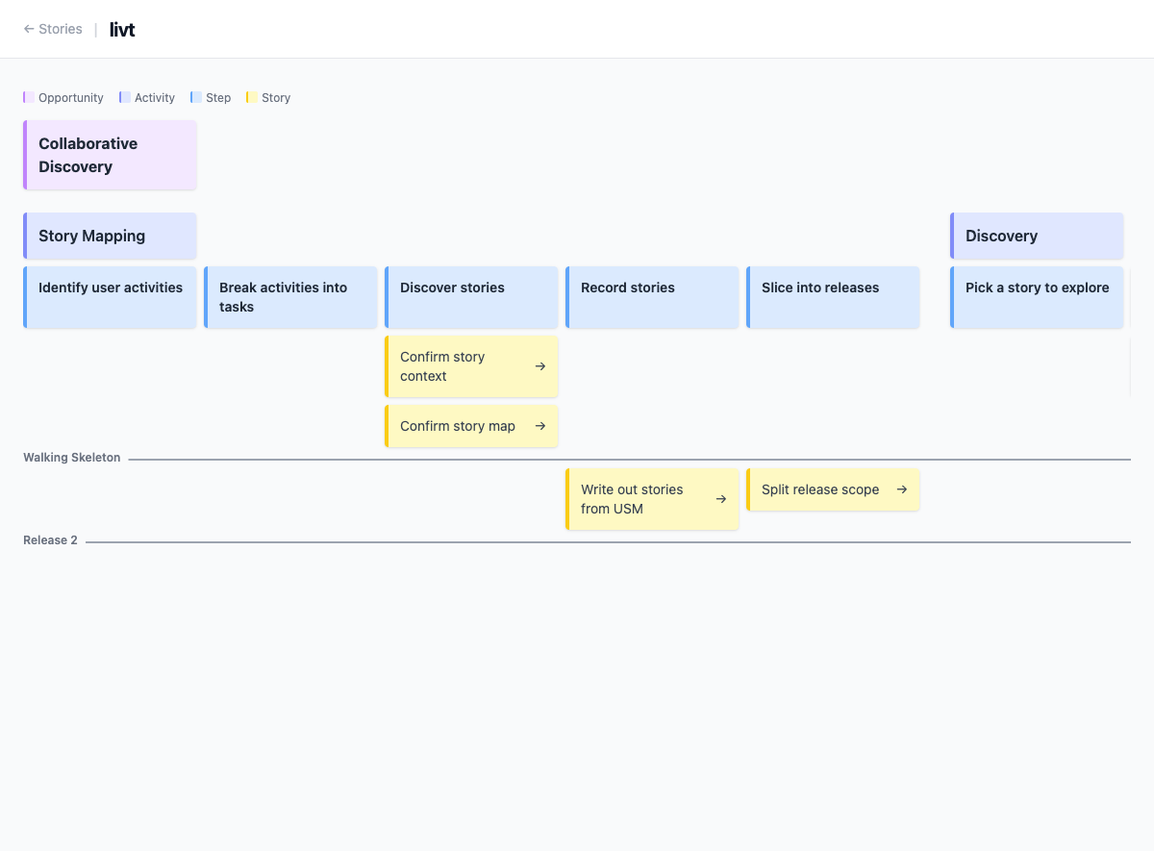The image size is (1154, 851).
Task: Open the Discover stories step
Action: click(471, 297)
